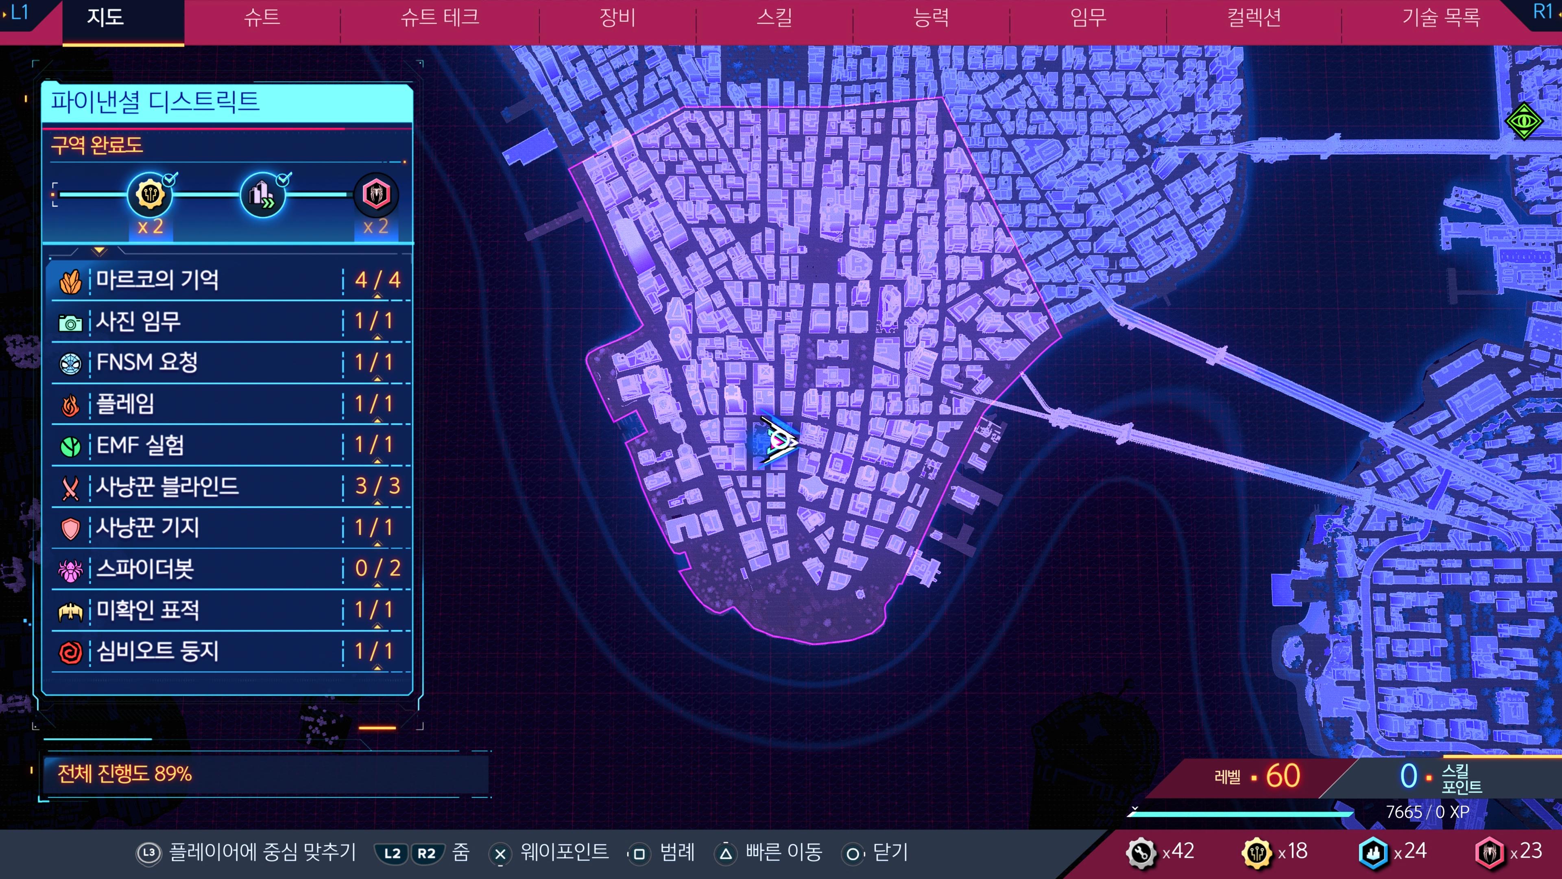This screenshot has height=879, width=1562.
Task: Click the 사냥꾼 기지 shield icon
Action: 70,528
